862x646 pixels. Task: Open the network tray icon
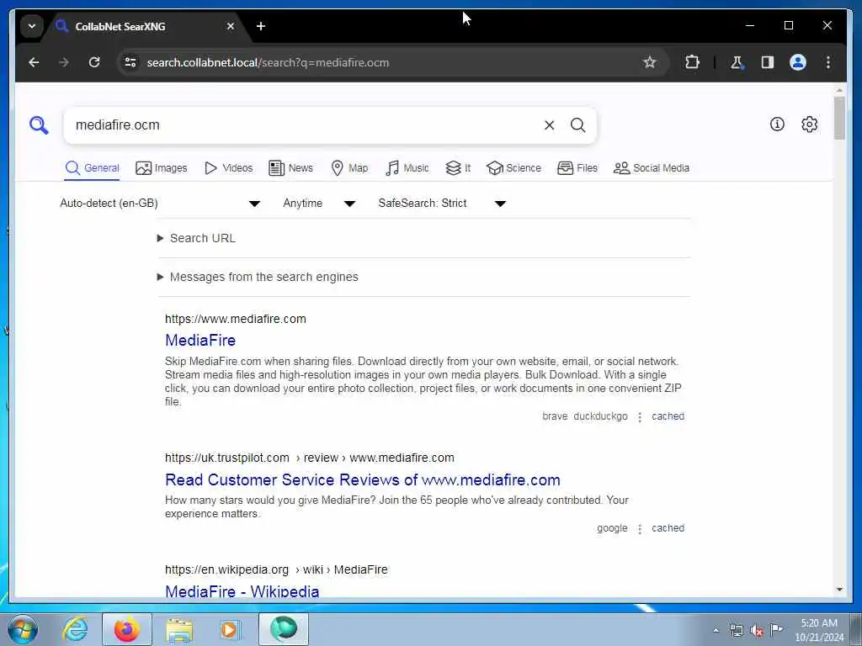[736, 631]
